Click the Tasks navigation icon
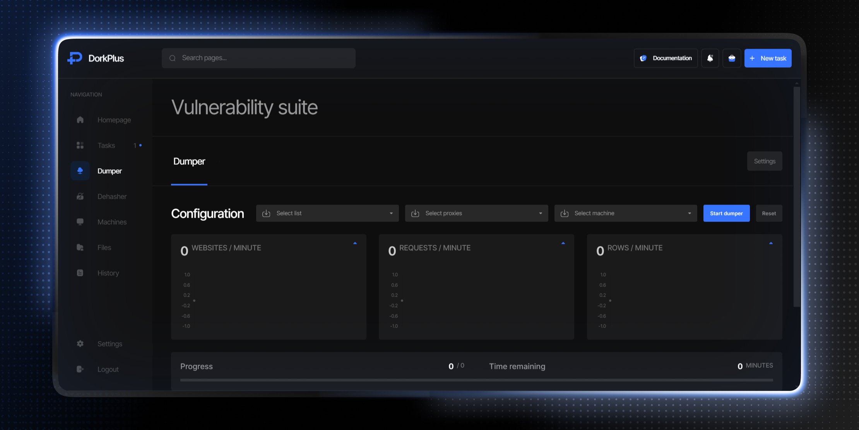 tap(80, 145)
